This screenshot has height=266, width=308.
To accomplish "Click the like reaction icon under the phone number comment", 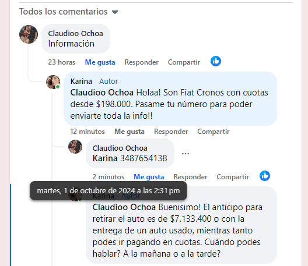I will tap(265, 176).
